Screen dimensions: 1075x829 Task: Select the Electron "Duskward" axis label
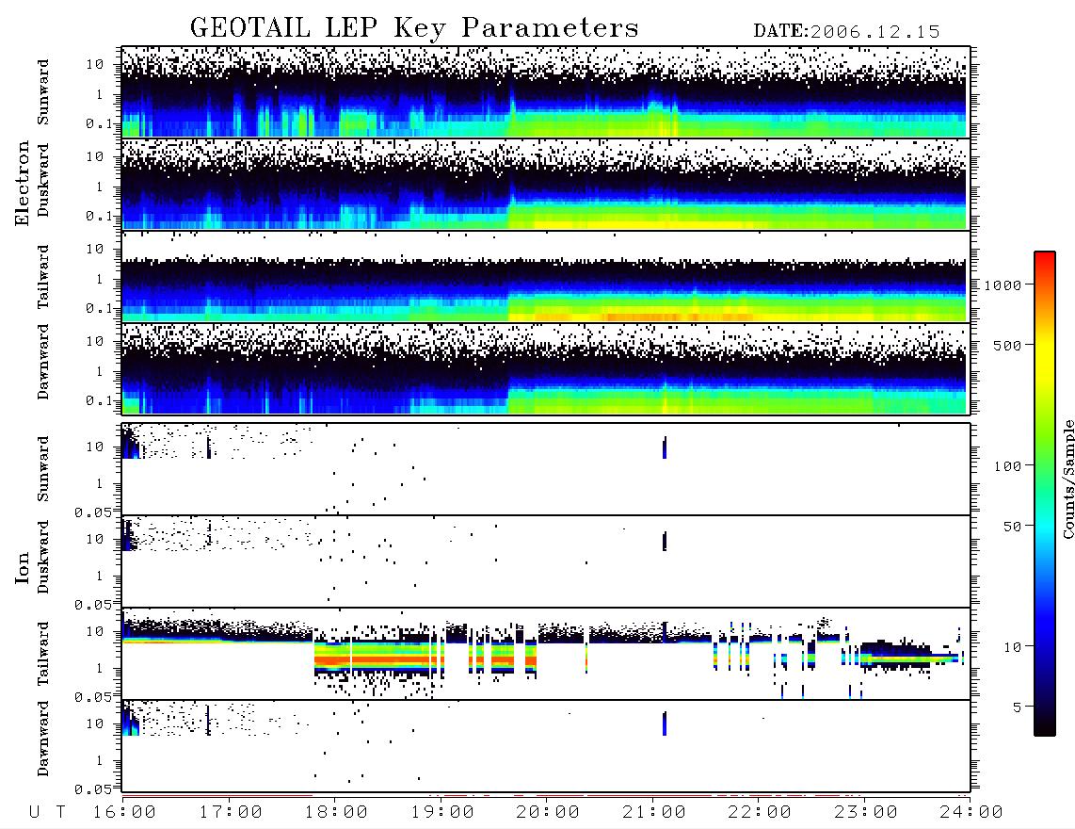click(x=43, y=180)
